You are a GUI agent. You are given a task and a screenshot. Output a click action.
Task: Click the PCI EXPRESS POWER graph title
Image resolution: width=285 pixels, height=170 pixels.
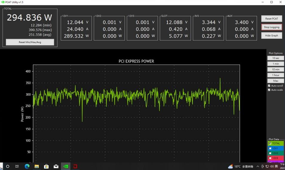click(136, 61)
